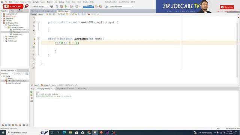Click the Task View icon on taskbar

coord(58,132)
